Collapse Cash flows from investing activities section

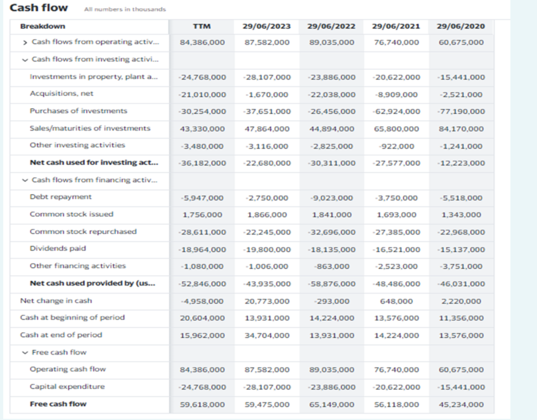25,60
